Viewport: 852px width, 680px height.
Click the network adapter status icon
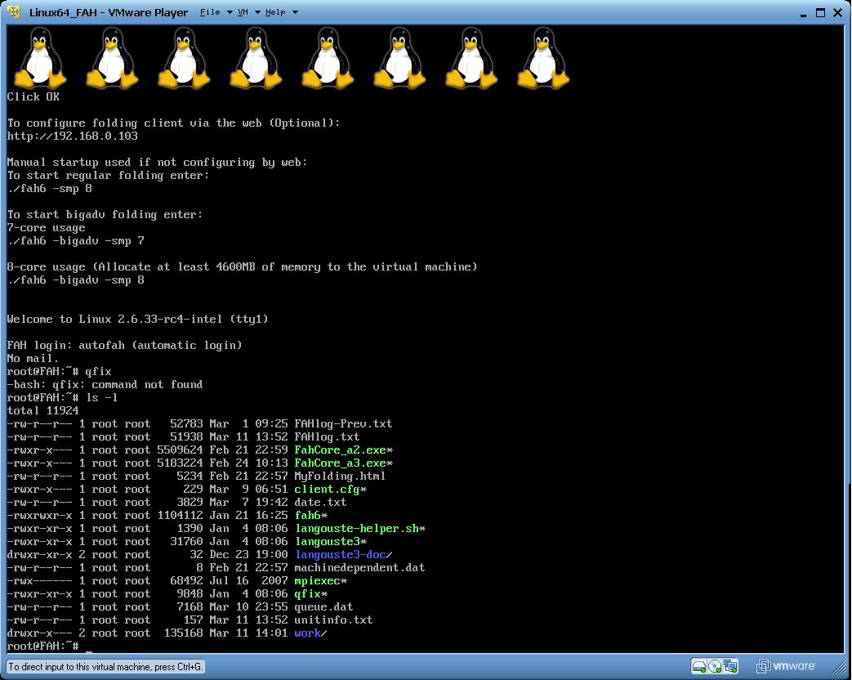pos(731,666)
